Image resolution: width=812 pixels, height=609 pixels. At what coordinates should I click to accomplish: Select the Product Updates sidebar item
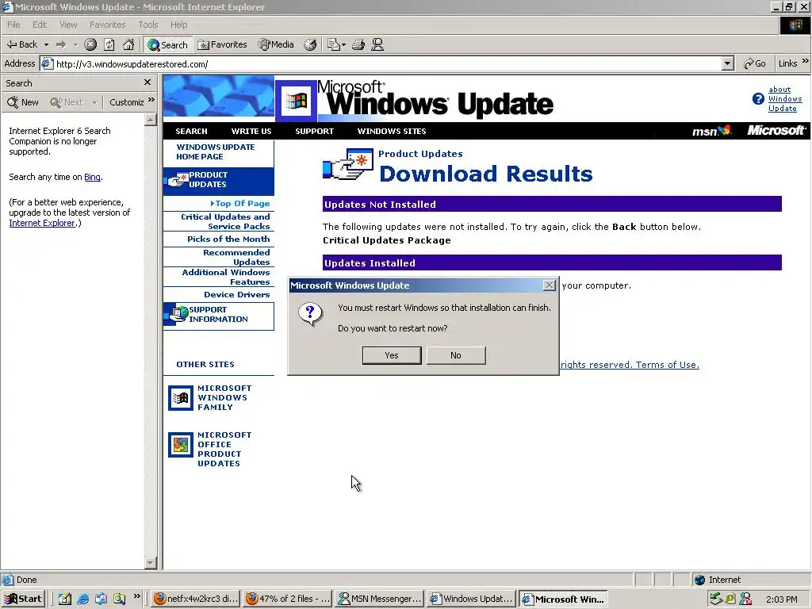coord(219,180)
